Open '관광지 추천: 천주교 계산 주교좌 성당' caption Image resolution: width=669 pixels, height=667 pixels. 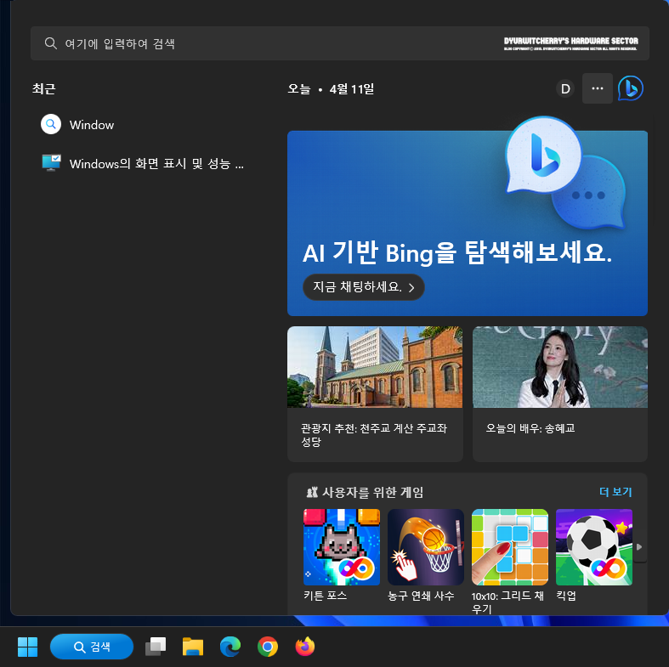coord(374,434)
